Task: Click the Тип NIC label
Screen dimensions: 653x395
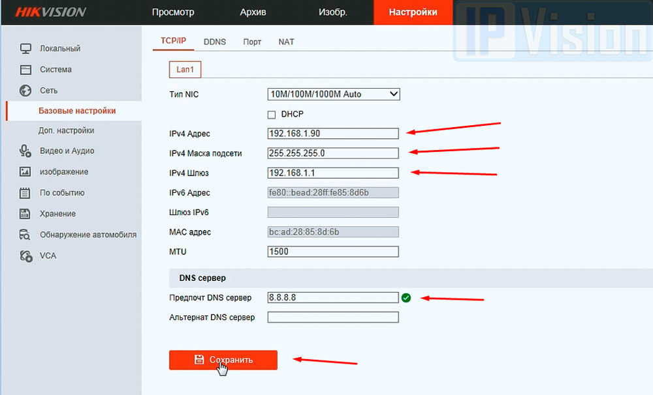Action: (184, 95)
